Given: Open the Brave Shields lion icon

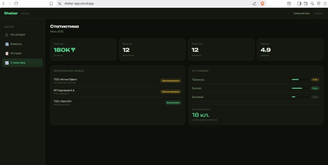Looking at the screenshot, I should click(x=262, y=3).
